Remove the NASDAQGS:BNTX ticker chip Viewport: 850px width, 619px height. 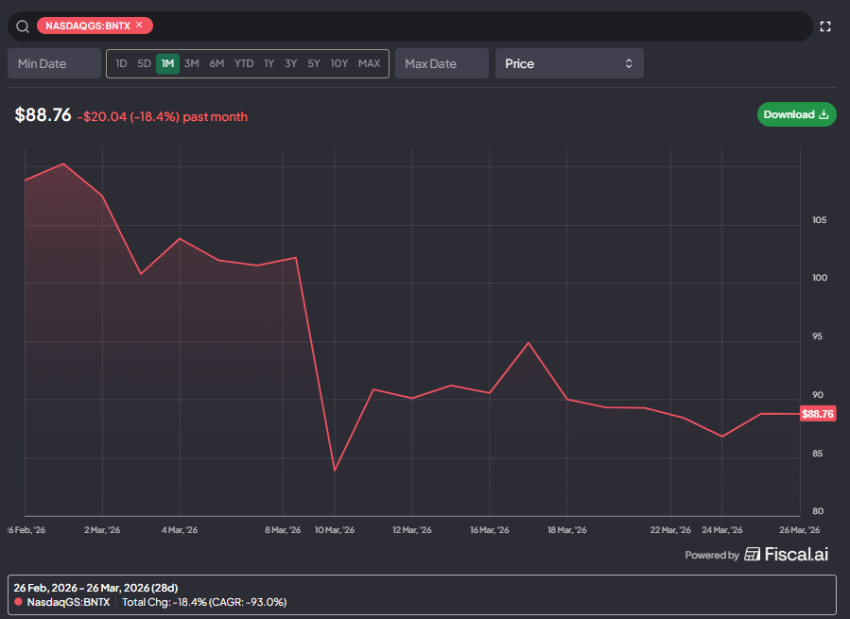139,25
